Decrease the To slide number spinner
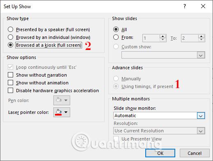Image resolution: width=213 pixels, height=161 pixels. tap(201, 40)
